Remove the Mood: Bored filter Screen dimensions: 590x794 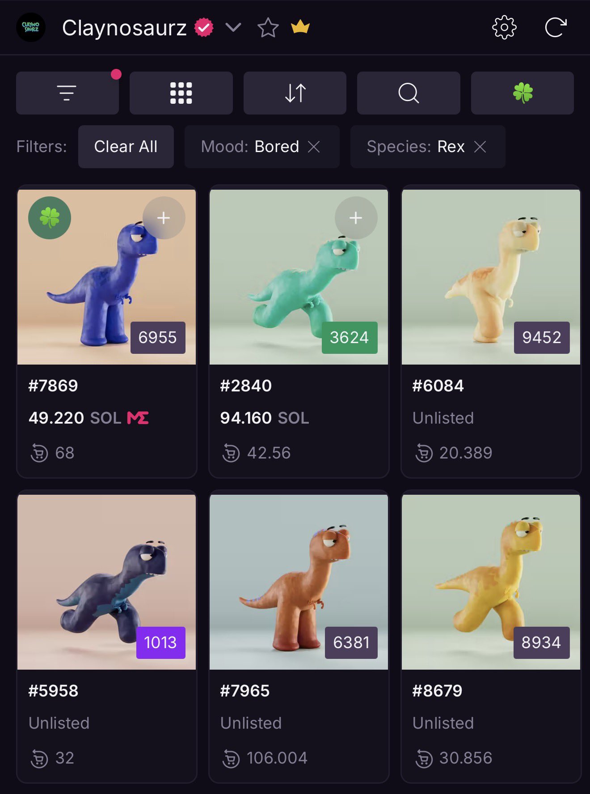click(314, 147)
